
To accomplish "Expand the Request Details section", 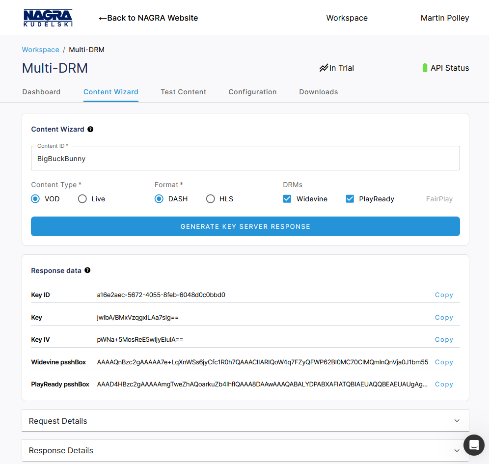I will 245,421.
